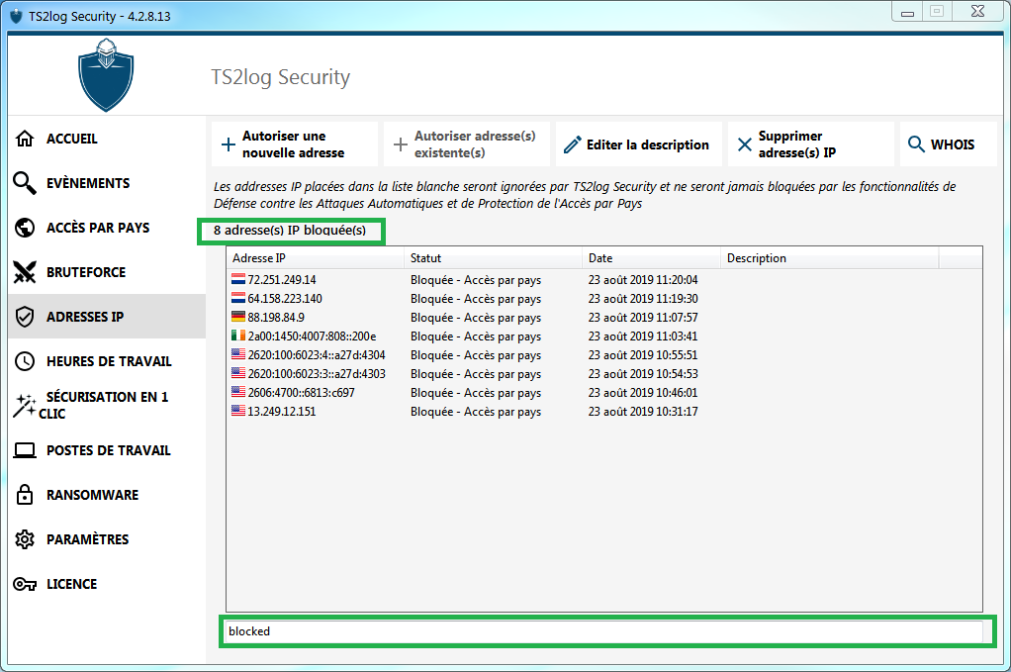Select Heures de travail menu
Viewport: 1011px width, 672px height.
pos(107,361)
